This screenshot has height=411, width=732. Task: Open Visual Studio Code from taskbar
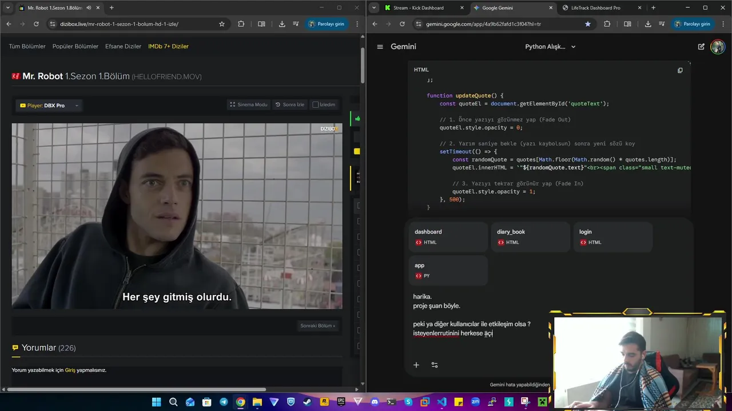pyautogui.click(x=441, y=402)
